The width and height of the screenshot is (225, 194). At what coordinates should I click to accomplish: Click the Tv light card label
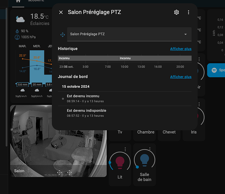pos(120,132)
